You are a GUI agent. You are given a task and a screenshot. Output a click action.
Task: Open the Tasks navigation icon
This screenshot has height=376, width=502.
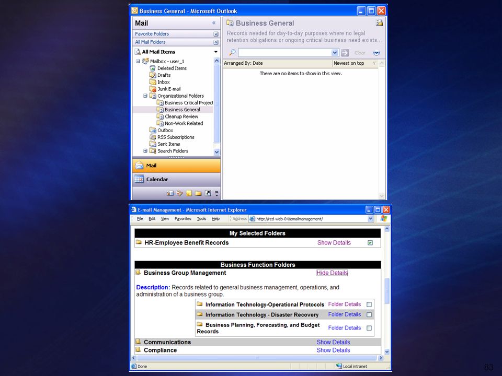point(179,193)
